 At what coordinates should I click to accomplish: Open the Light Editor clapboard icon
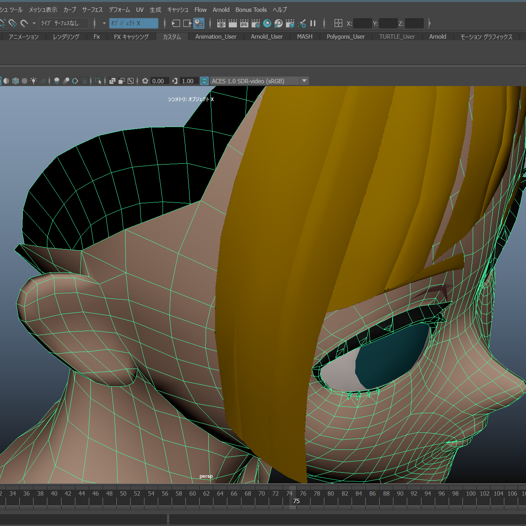pyautogui.click(x=290, y=23)
